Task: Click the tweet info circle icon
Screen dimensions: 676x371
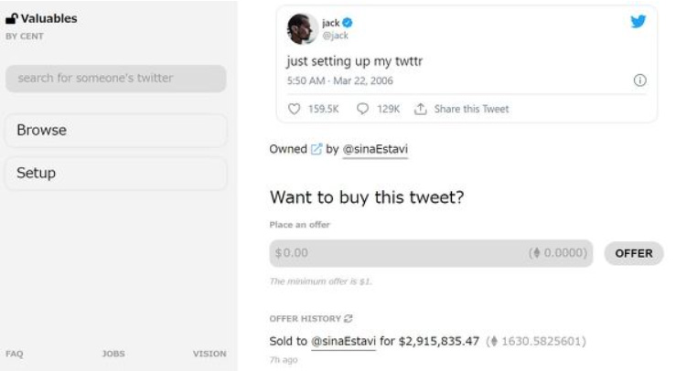Action: [639, 80]
